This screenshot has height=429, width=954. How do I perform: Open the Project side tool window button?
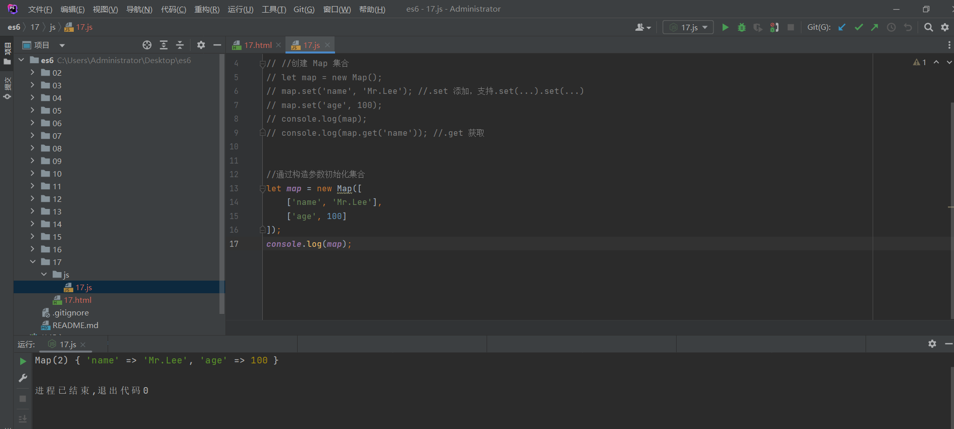click(x=7, y=54)
